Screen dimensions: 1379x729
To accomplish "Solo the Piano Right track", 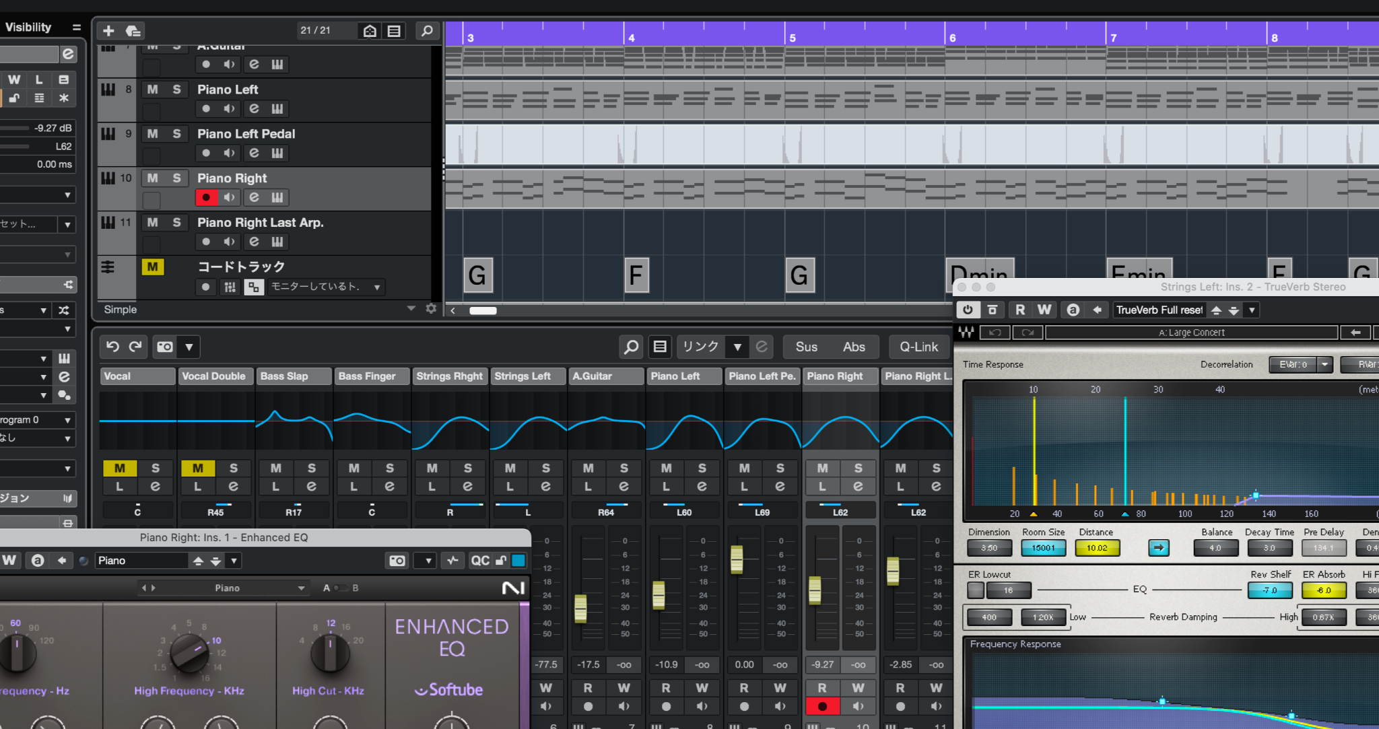I will (176, 178).
